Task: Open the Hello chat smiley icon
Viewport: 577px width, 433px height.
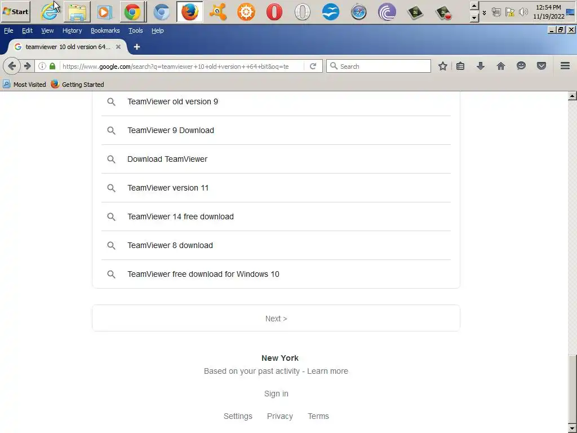Action: [x=521, y=67]
